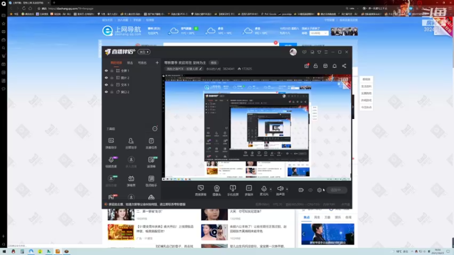454x255 pixels.
Task: Open the screen capture source in bottom toolbar
Action: click(x=200, y=190)
